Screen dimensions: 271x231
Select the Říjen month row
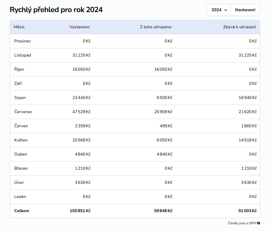point(135,69)
